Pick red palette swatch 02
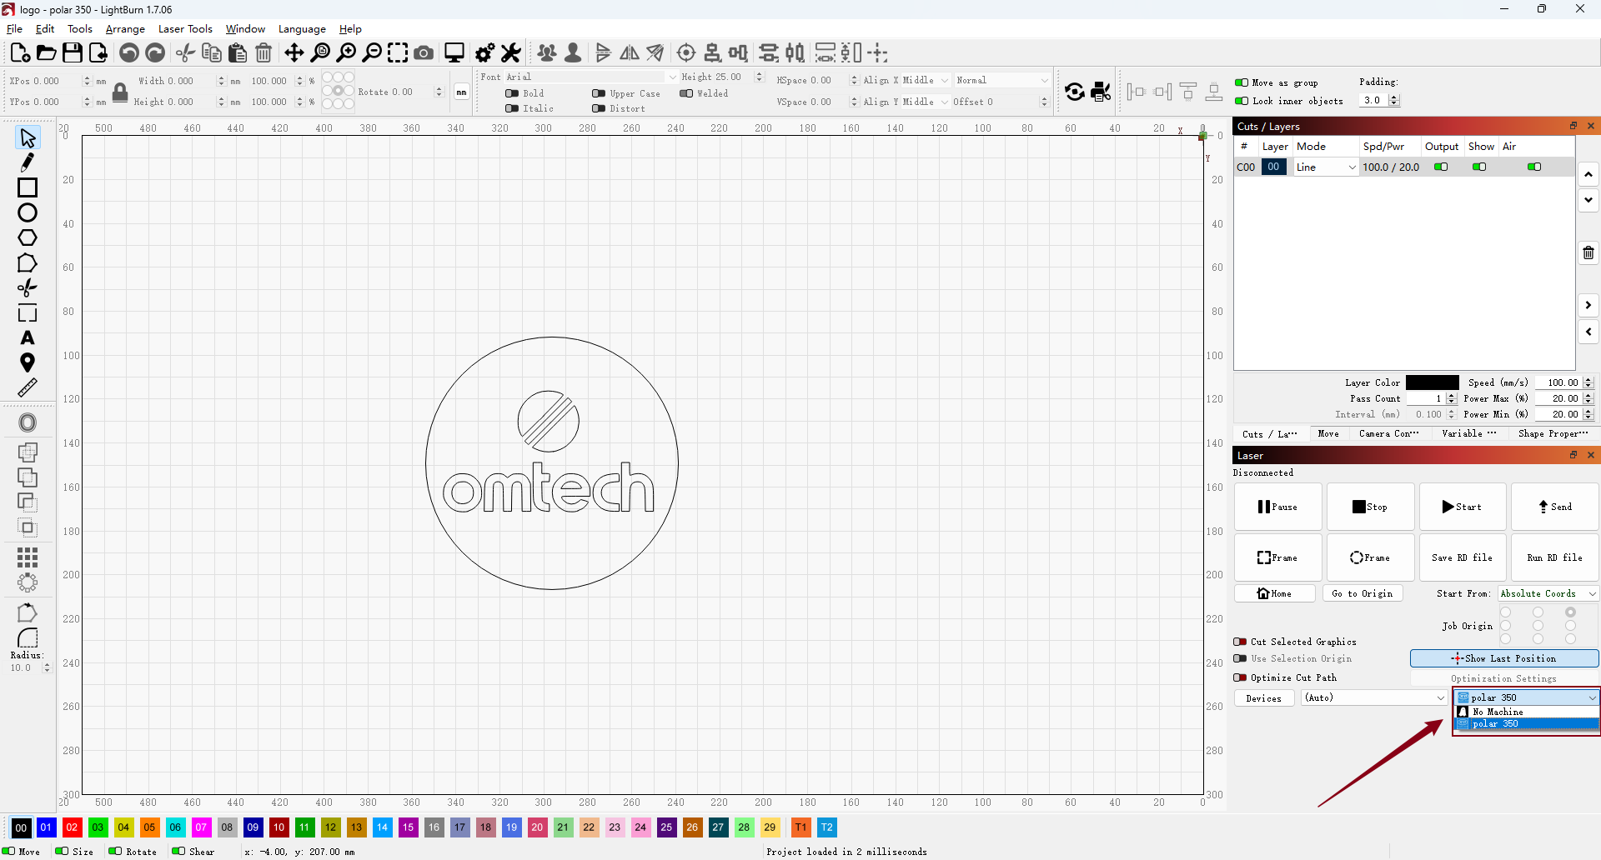1601x860 pixels. click(x=73, y=827)
